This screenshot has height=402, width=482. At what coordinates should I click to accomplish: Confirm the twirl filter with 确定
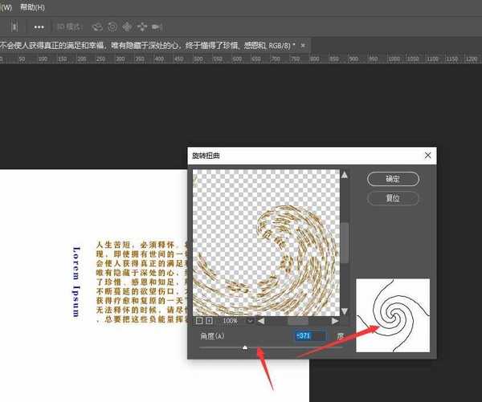coord(393,178)
